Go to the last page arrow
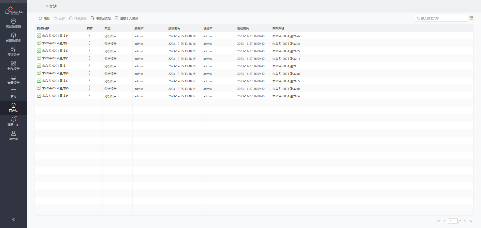481x228 pixels. pos(470,221)
